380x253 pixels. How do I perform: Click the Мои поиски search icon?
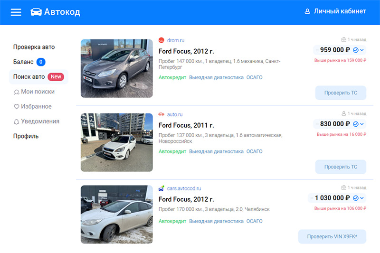pos(17,92)
